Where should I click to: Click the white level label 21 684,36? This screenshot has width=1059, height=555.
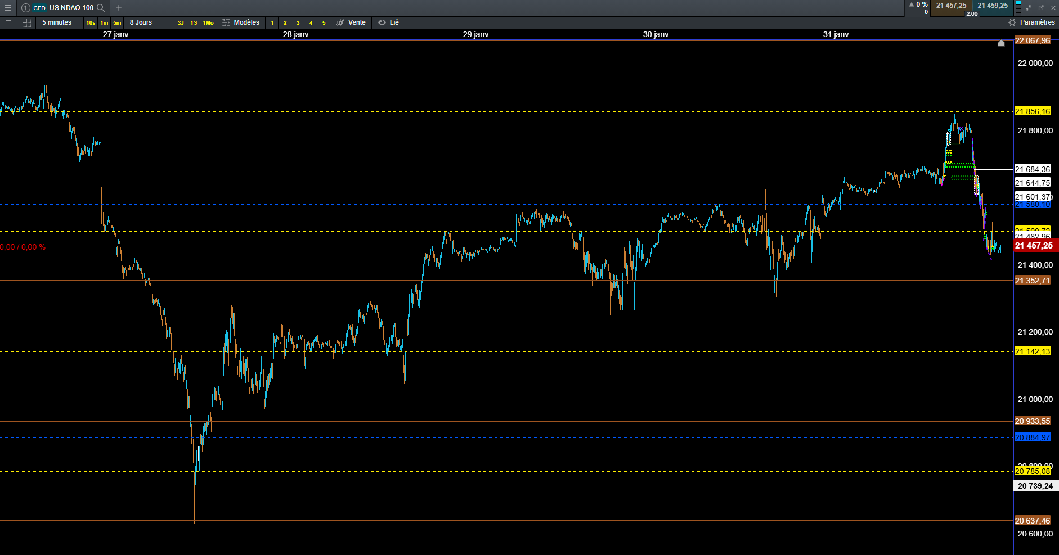click(1033, 169)
